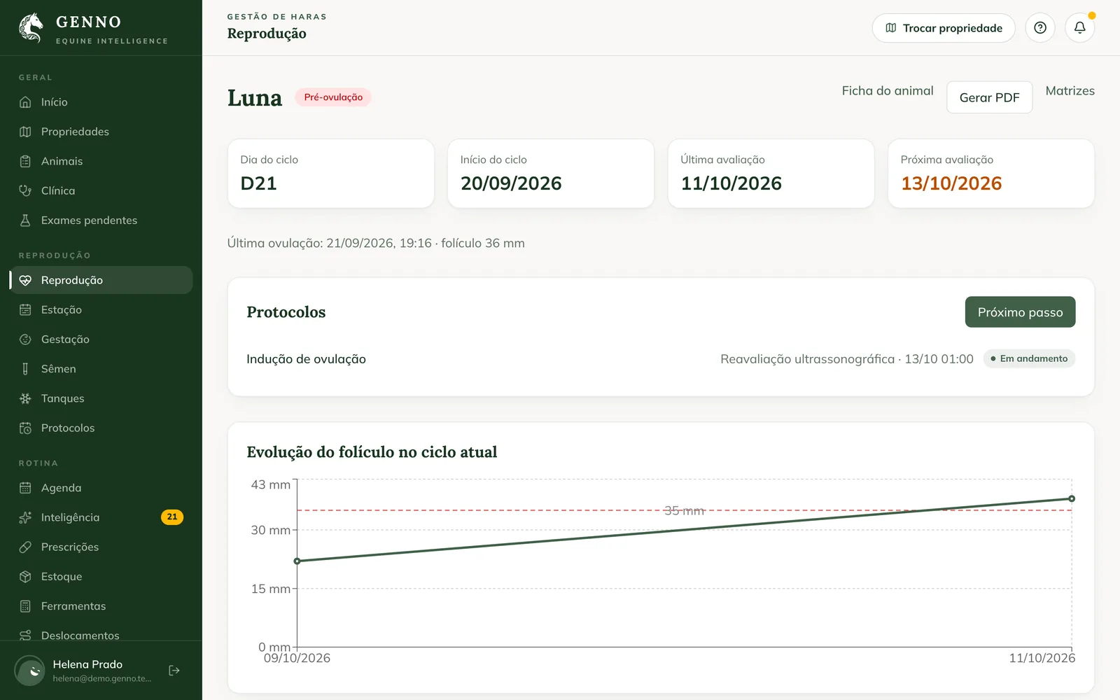Click the Tanques snowflake icon
The image size is (1120, 700).
click(x=25, y=398)
